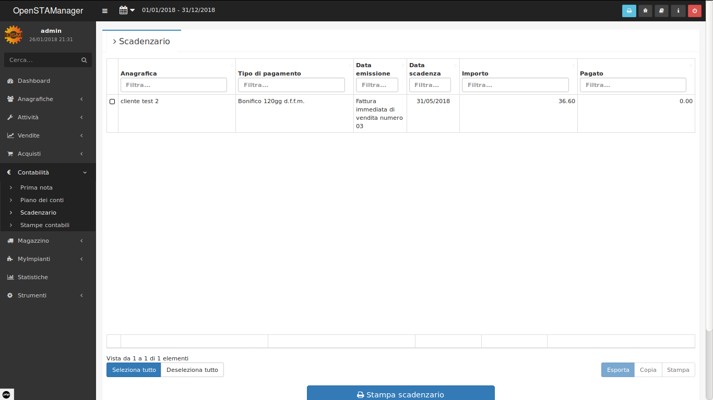Check the checkbox for cliente test 2 row
713x400 pixels.
click(x=112, y=102)
